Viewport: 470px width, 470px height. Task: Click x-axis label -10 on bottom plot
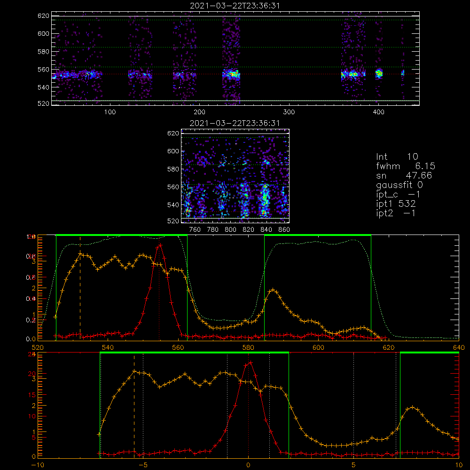click(x=38, y=465)
